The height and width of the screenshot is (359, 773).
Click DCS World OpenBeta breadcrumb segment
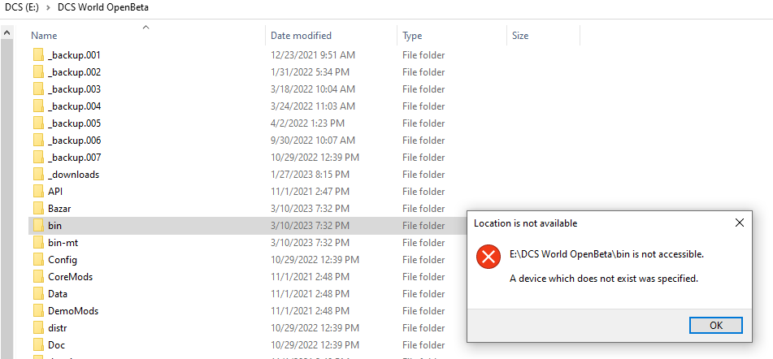click(x=103, y=7)
